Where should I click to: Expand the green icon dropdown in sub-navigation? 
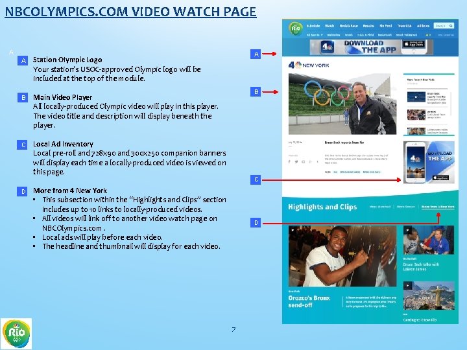[428, 35]
